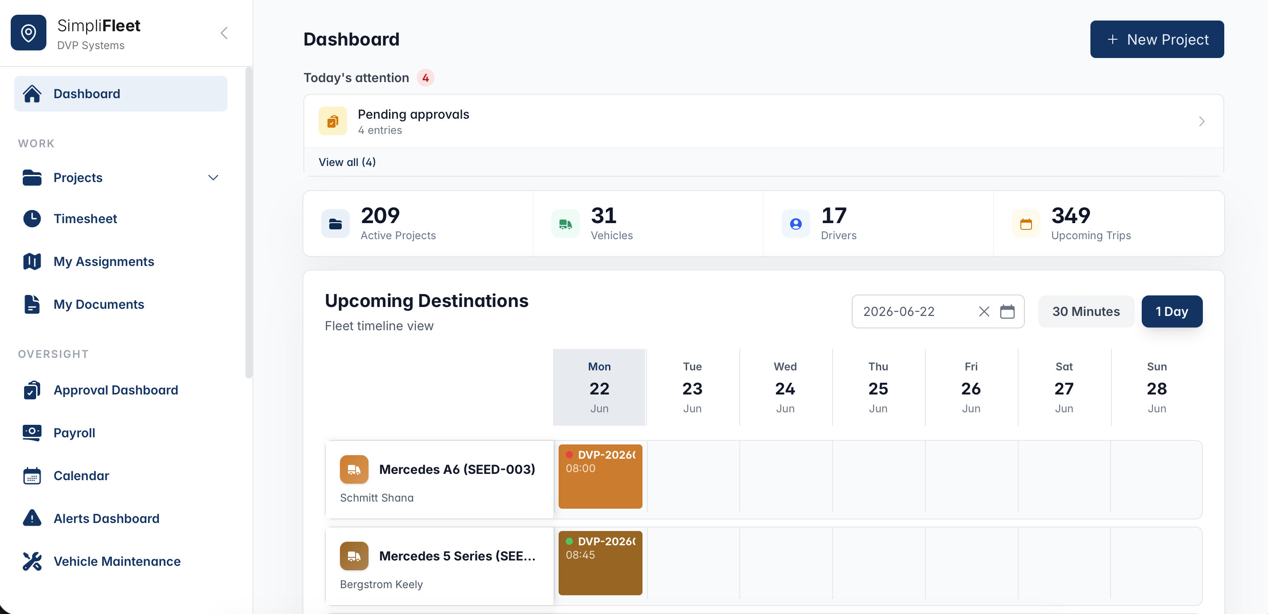Open My Assignments
The width and height of the screenshot is (1268, 614).
coord(104,261)
